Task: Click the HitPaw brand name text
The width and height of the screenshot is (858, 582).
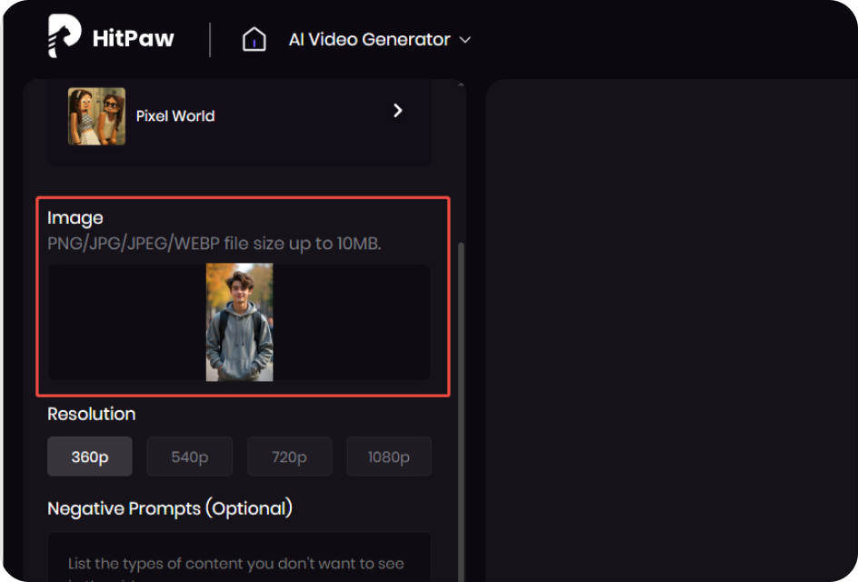Action: pos(132,37)
